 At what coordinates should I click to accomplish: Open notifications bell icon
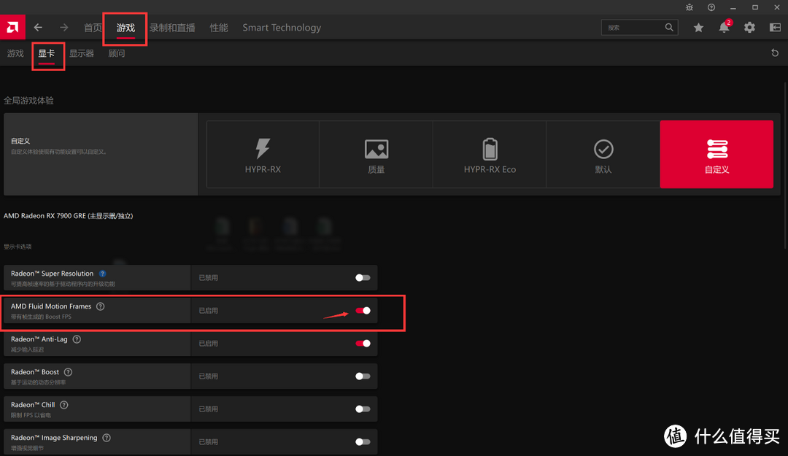725,27
